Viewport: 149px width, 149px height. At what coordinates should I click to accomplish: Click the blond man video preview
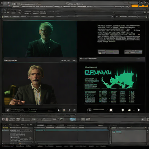[x=40, y=84]
